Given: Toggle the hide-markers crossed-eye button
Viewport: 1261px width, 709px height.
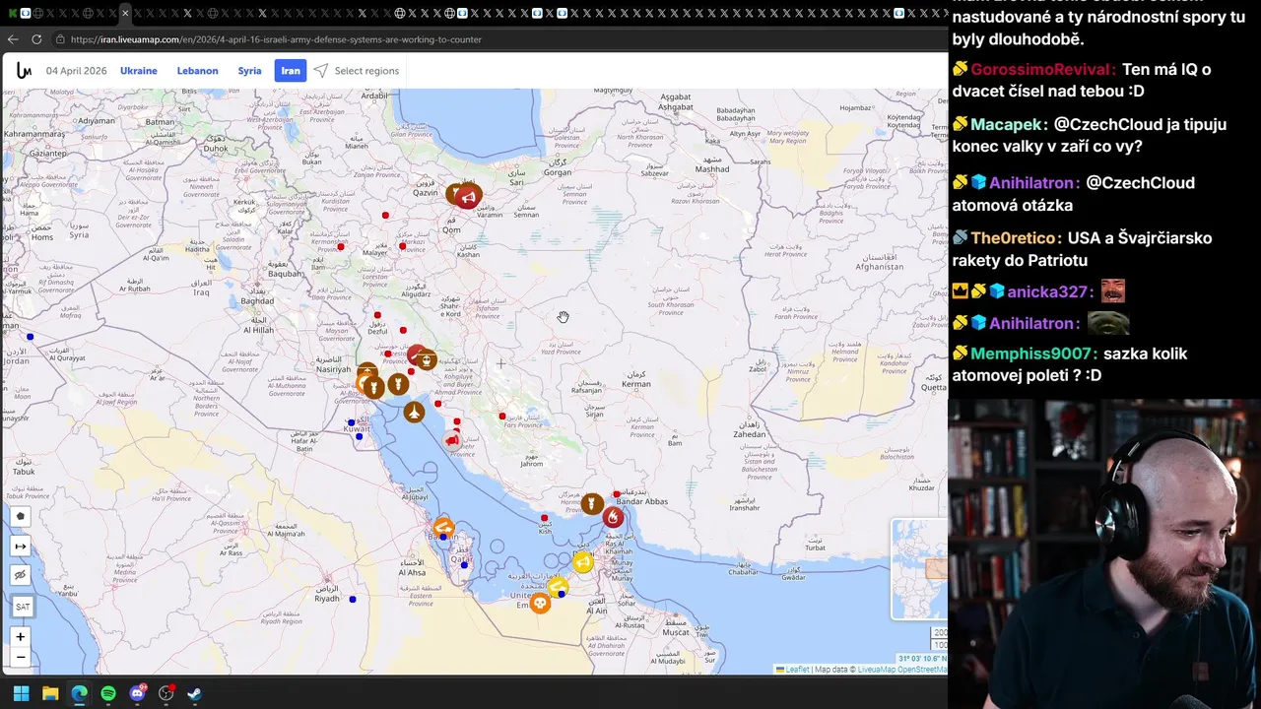Looking at the screenshot, I should point(21,575).
